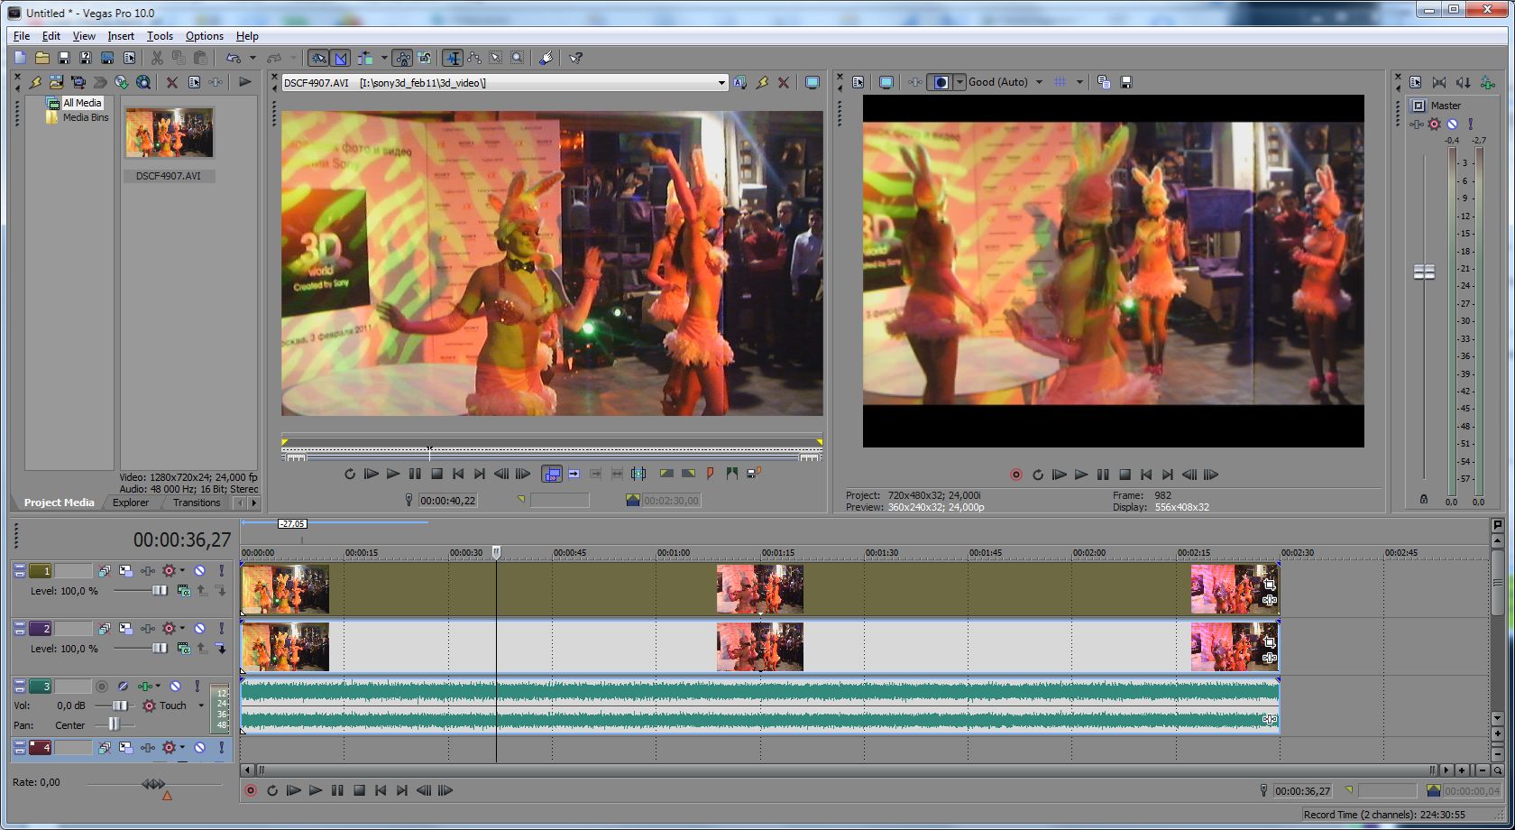Toggle split-screen view in the preview toolbar
This screenshot has height=830, width=1515.
941,82
